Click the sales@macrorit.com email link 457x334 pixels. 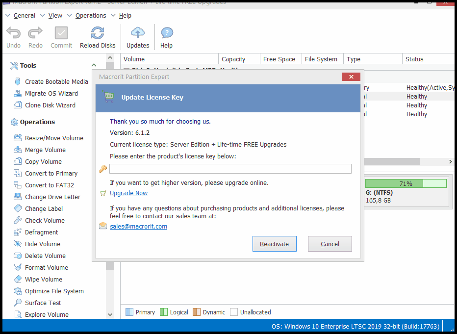138,226
